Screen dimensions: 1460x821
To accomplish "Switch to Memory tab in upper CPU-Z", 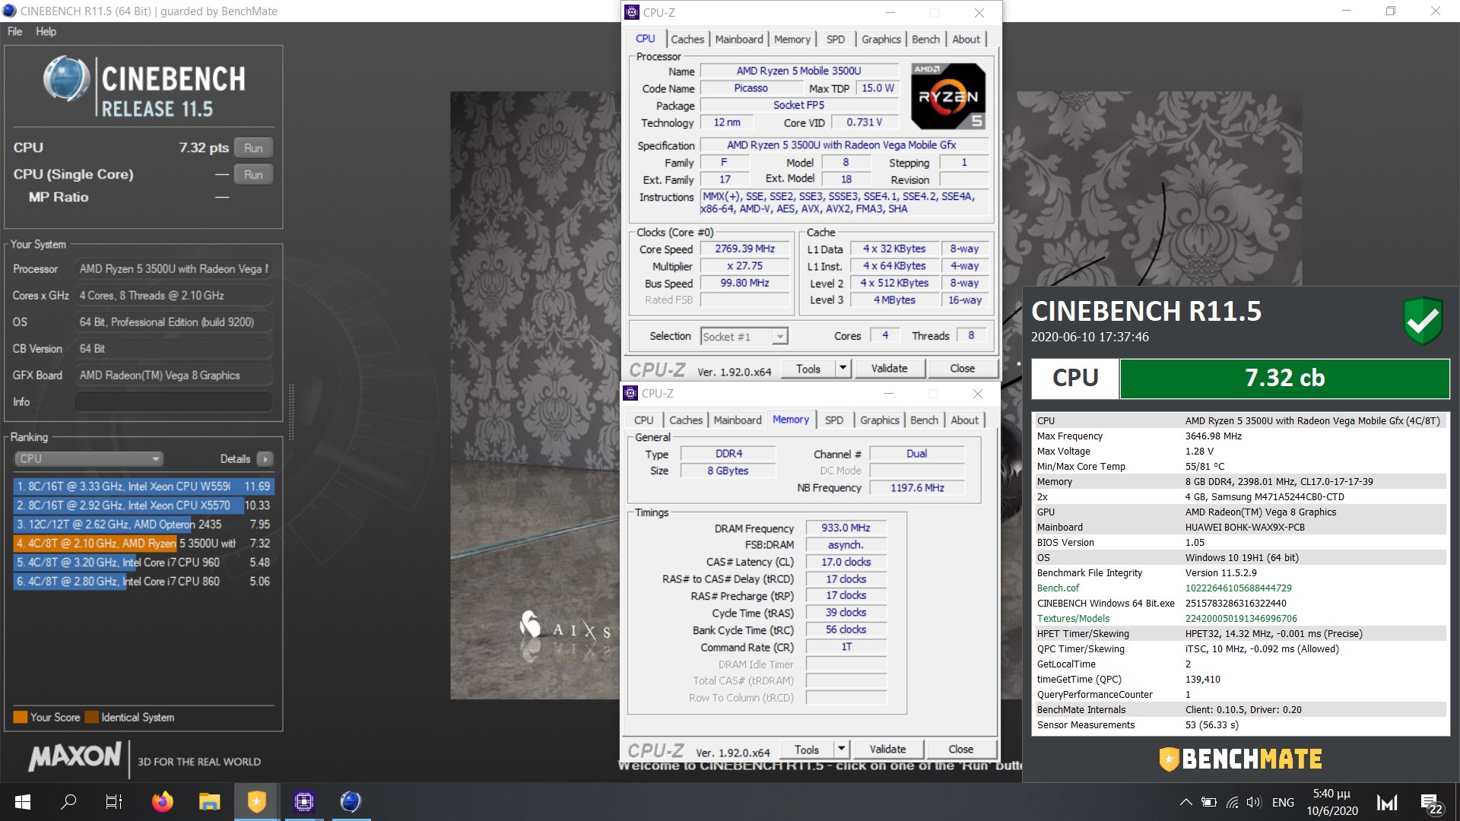I will [792, 40].
